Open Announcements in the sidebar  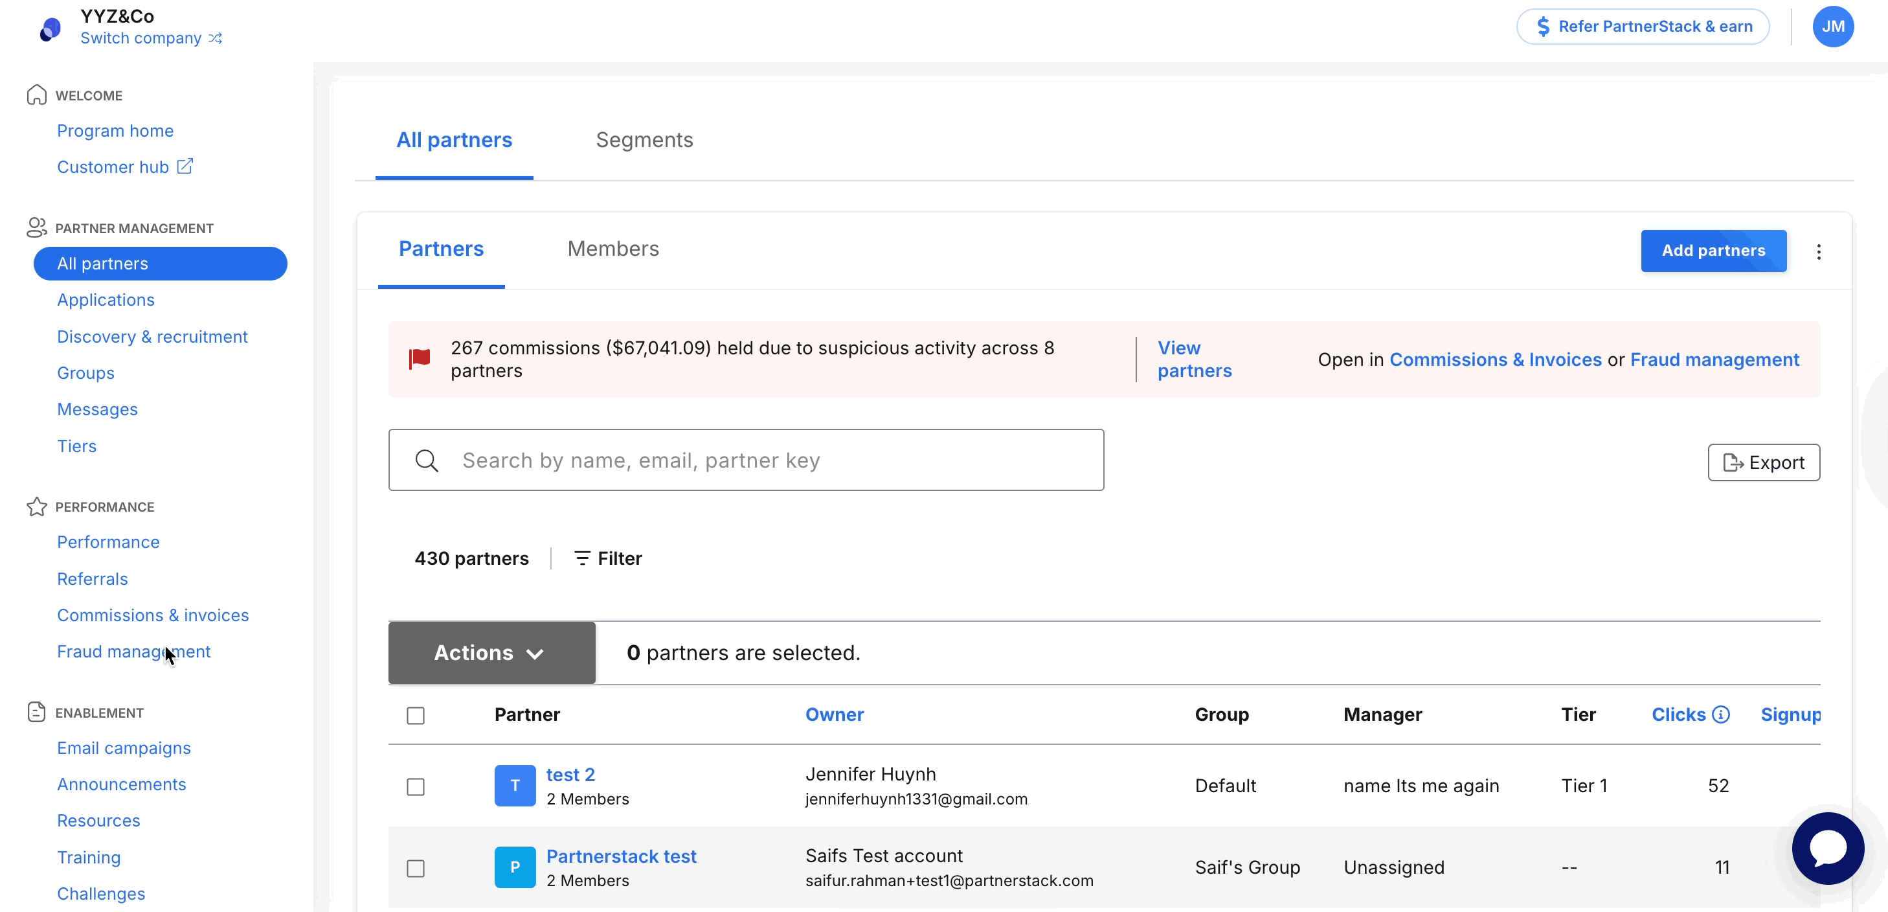122,784
